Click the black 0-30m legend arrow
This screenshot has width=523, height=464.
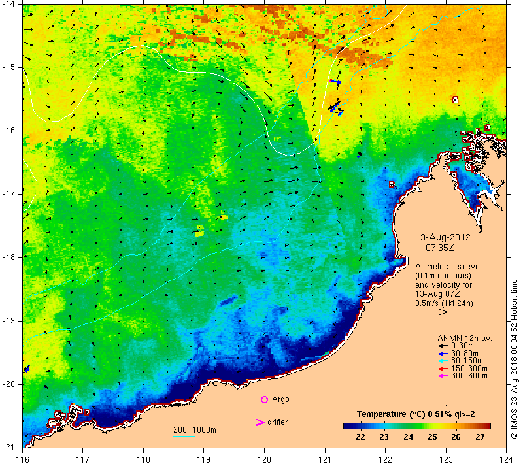[x=443, y=346]
